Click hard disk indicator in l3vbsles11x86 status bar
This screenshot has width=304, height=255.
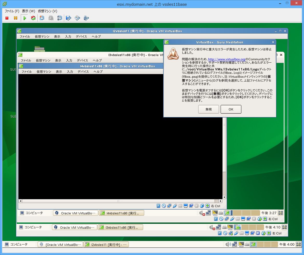point(216,219)
